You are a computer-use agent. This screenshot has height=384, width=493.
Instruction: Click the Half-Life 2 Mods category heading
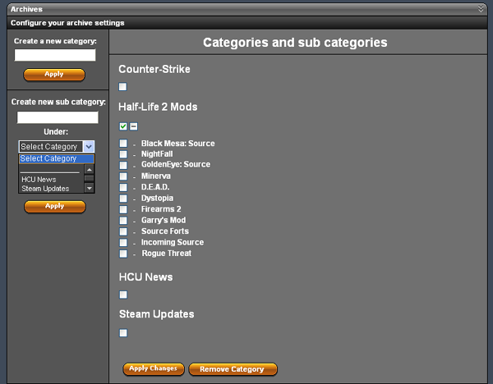[158, 107]
